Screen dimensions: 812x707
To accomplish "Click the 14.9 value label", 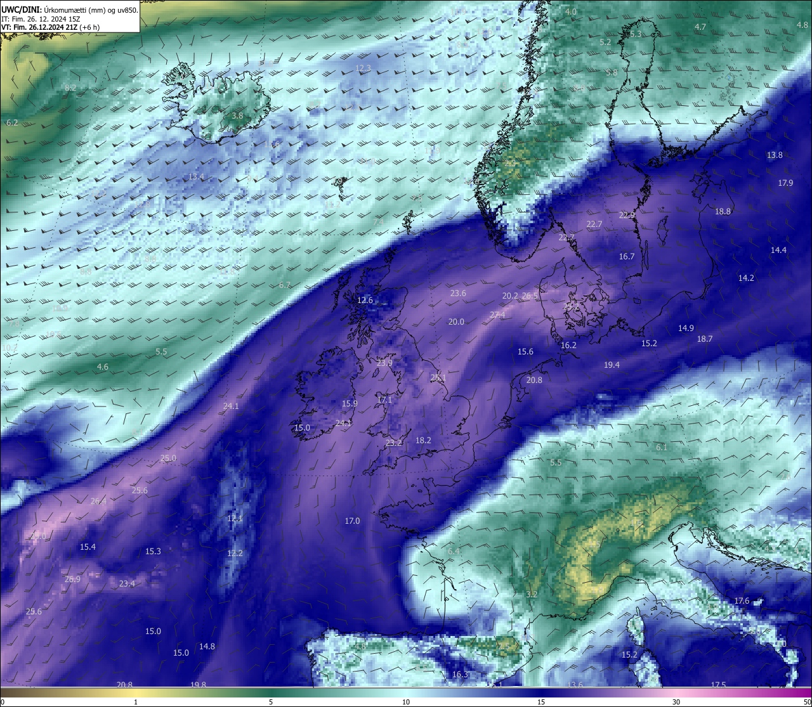I will [686, 328].
